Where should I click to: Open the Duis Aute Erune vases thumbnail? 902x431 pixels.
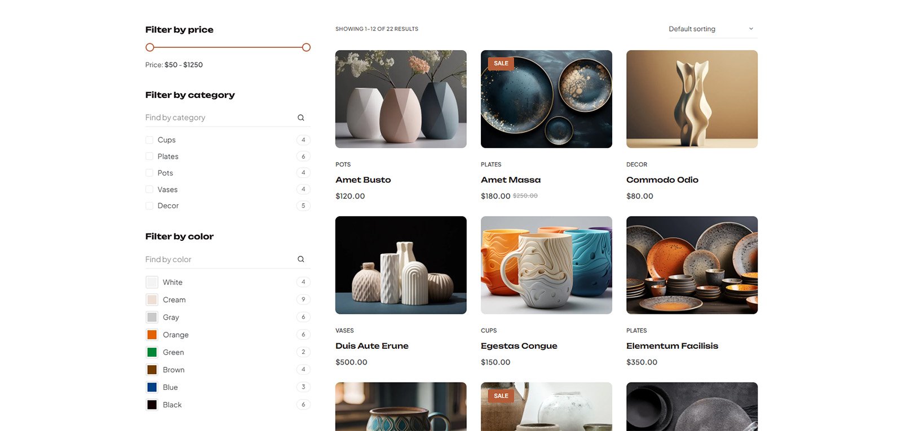[x=401, y=265]
